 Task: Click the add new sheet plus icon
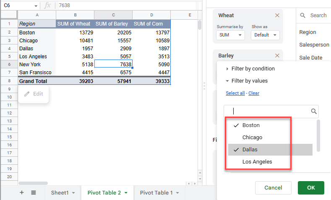click(x=22, y=192)
